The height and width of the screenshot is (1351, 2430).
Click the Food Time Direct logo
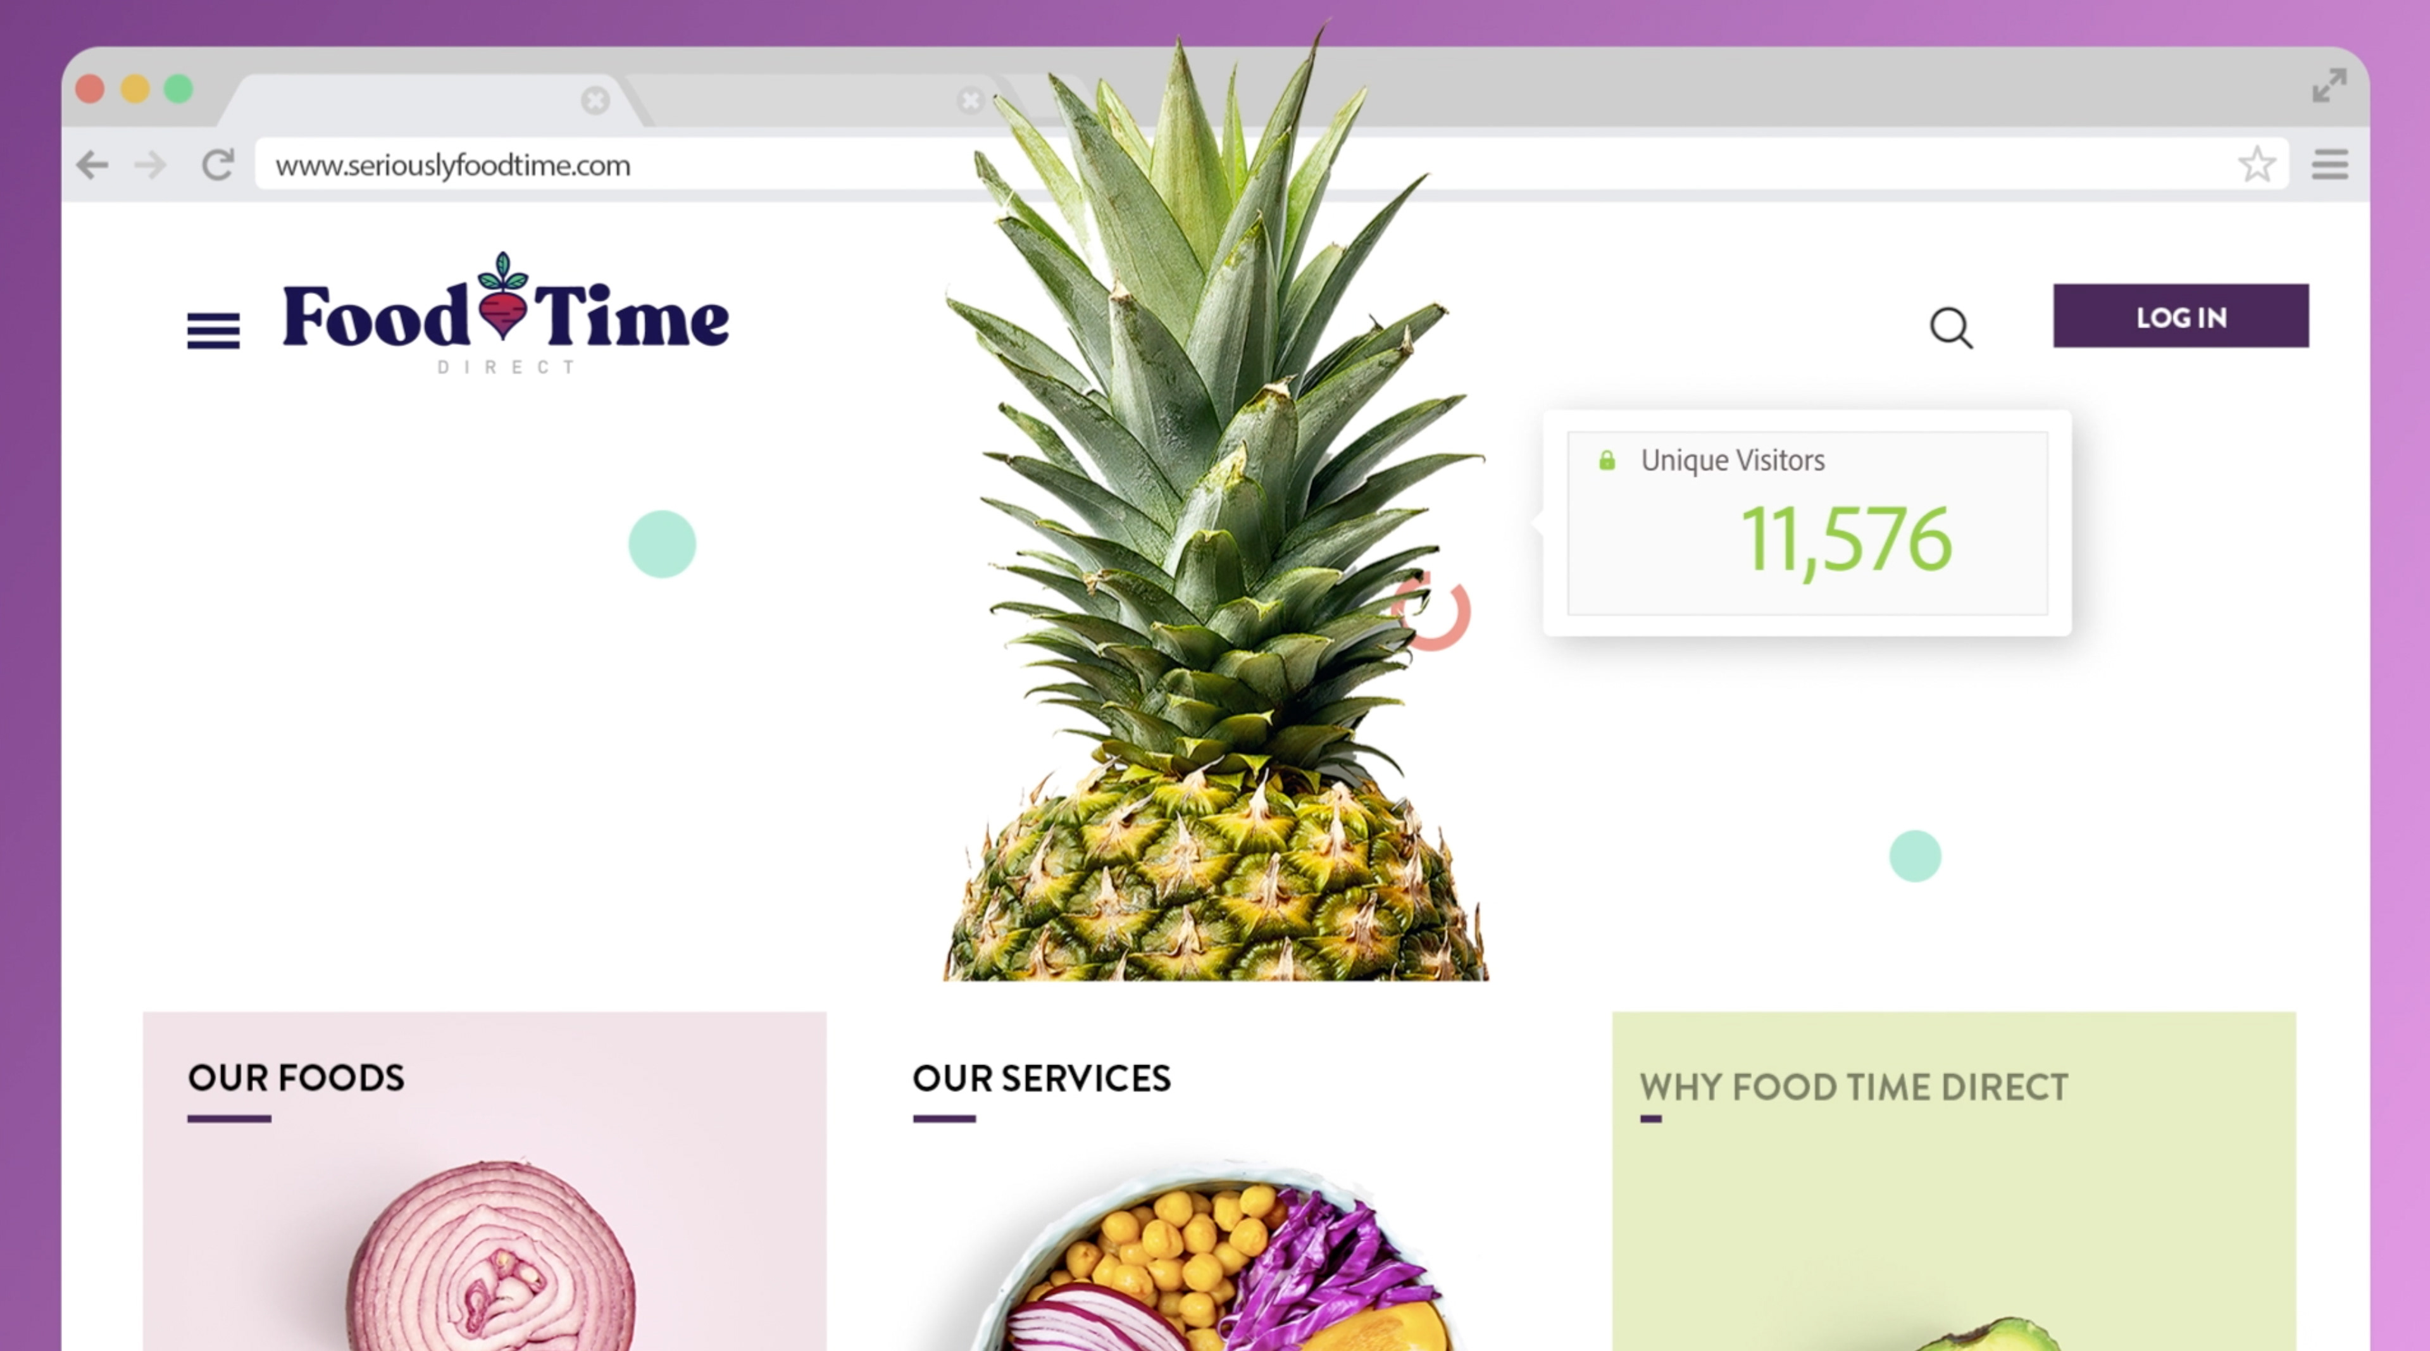[x=506, y=313]
